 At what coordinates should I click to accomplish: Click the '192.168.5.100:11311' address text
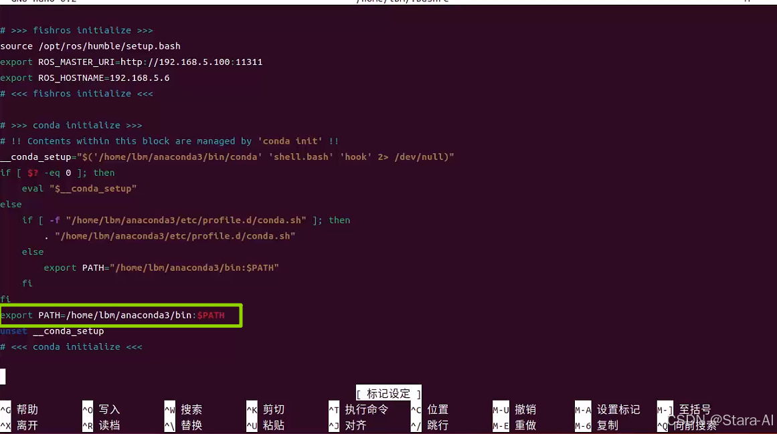coord(211,62)
